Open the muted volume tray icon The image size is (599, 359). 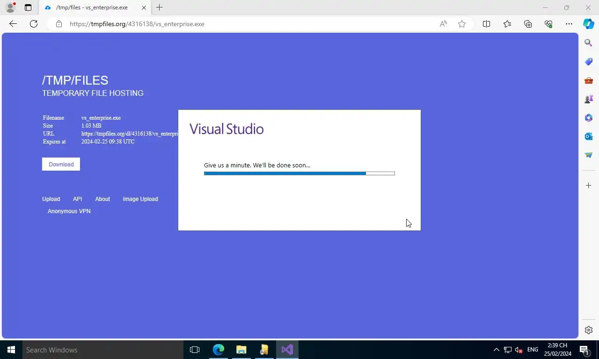pos(519,350)
